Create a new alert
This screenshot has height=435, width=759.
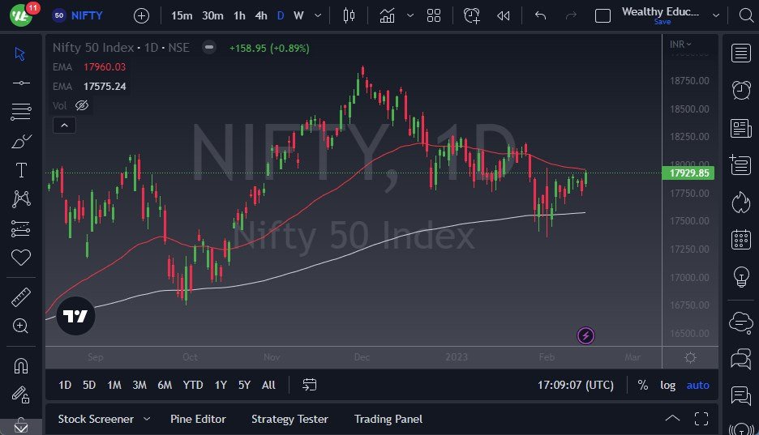471,16
